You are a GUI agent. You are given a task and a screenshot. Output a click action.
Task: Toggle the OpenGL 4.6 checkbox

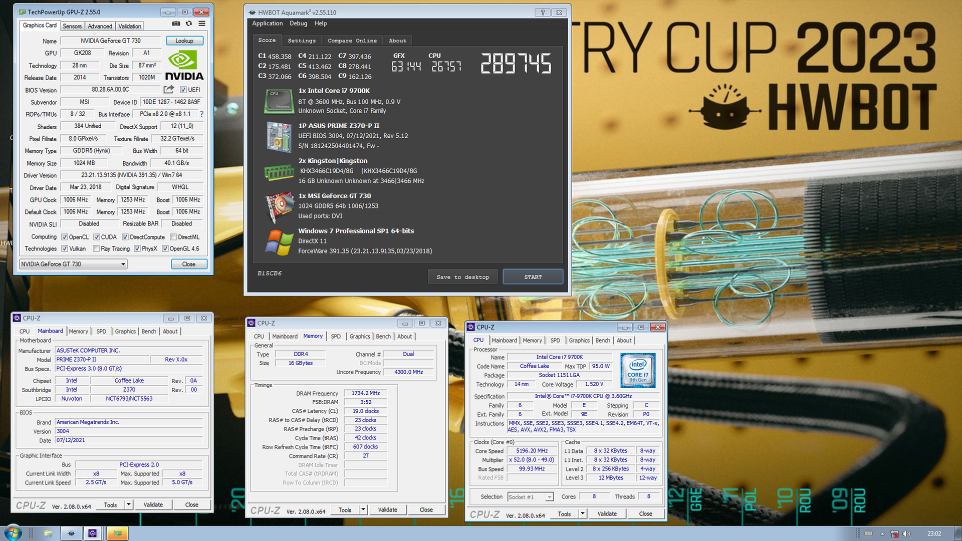[x=165, y=248]
